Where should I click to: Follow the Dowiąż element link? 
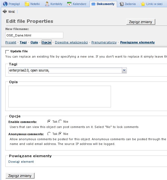point(21,162)
